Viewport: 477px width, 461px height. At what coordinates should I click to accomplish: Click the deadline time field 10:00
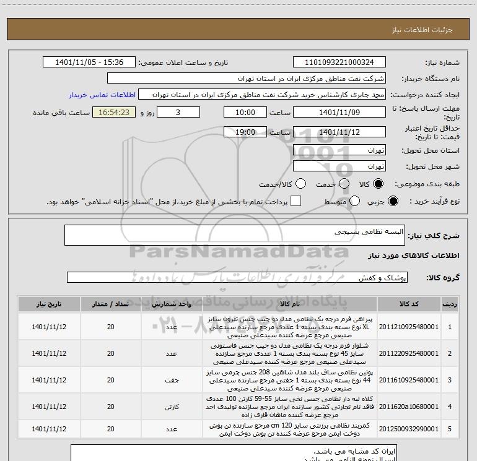pyautogui.click(x=245, y=112)
